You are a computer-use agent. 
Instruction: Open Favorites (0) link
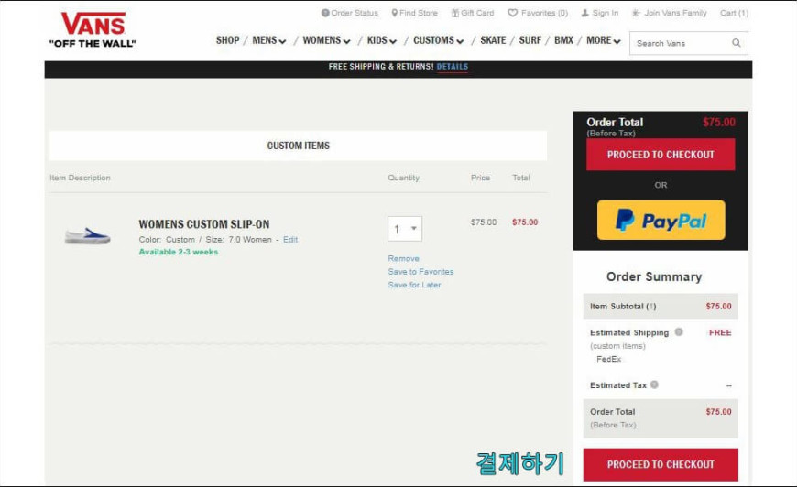544,13
